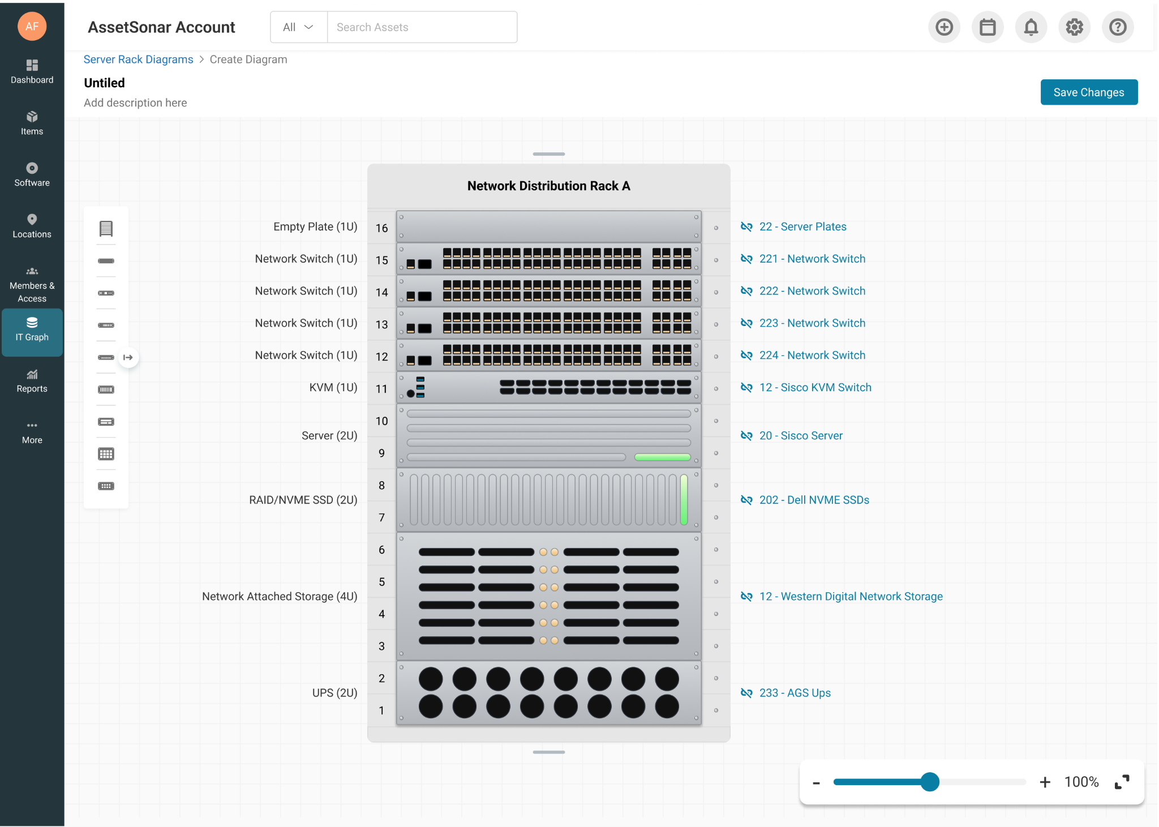This screenshot has height=827, width=1159.
Task: Expand the More sidebar menu
Action: (32, 432)
